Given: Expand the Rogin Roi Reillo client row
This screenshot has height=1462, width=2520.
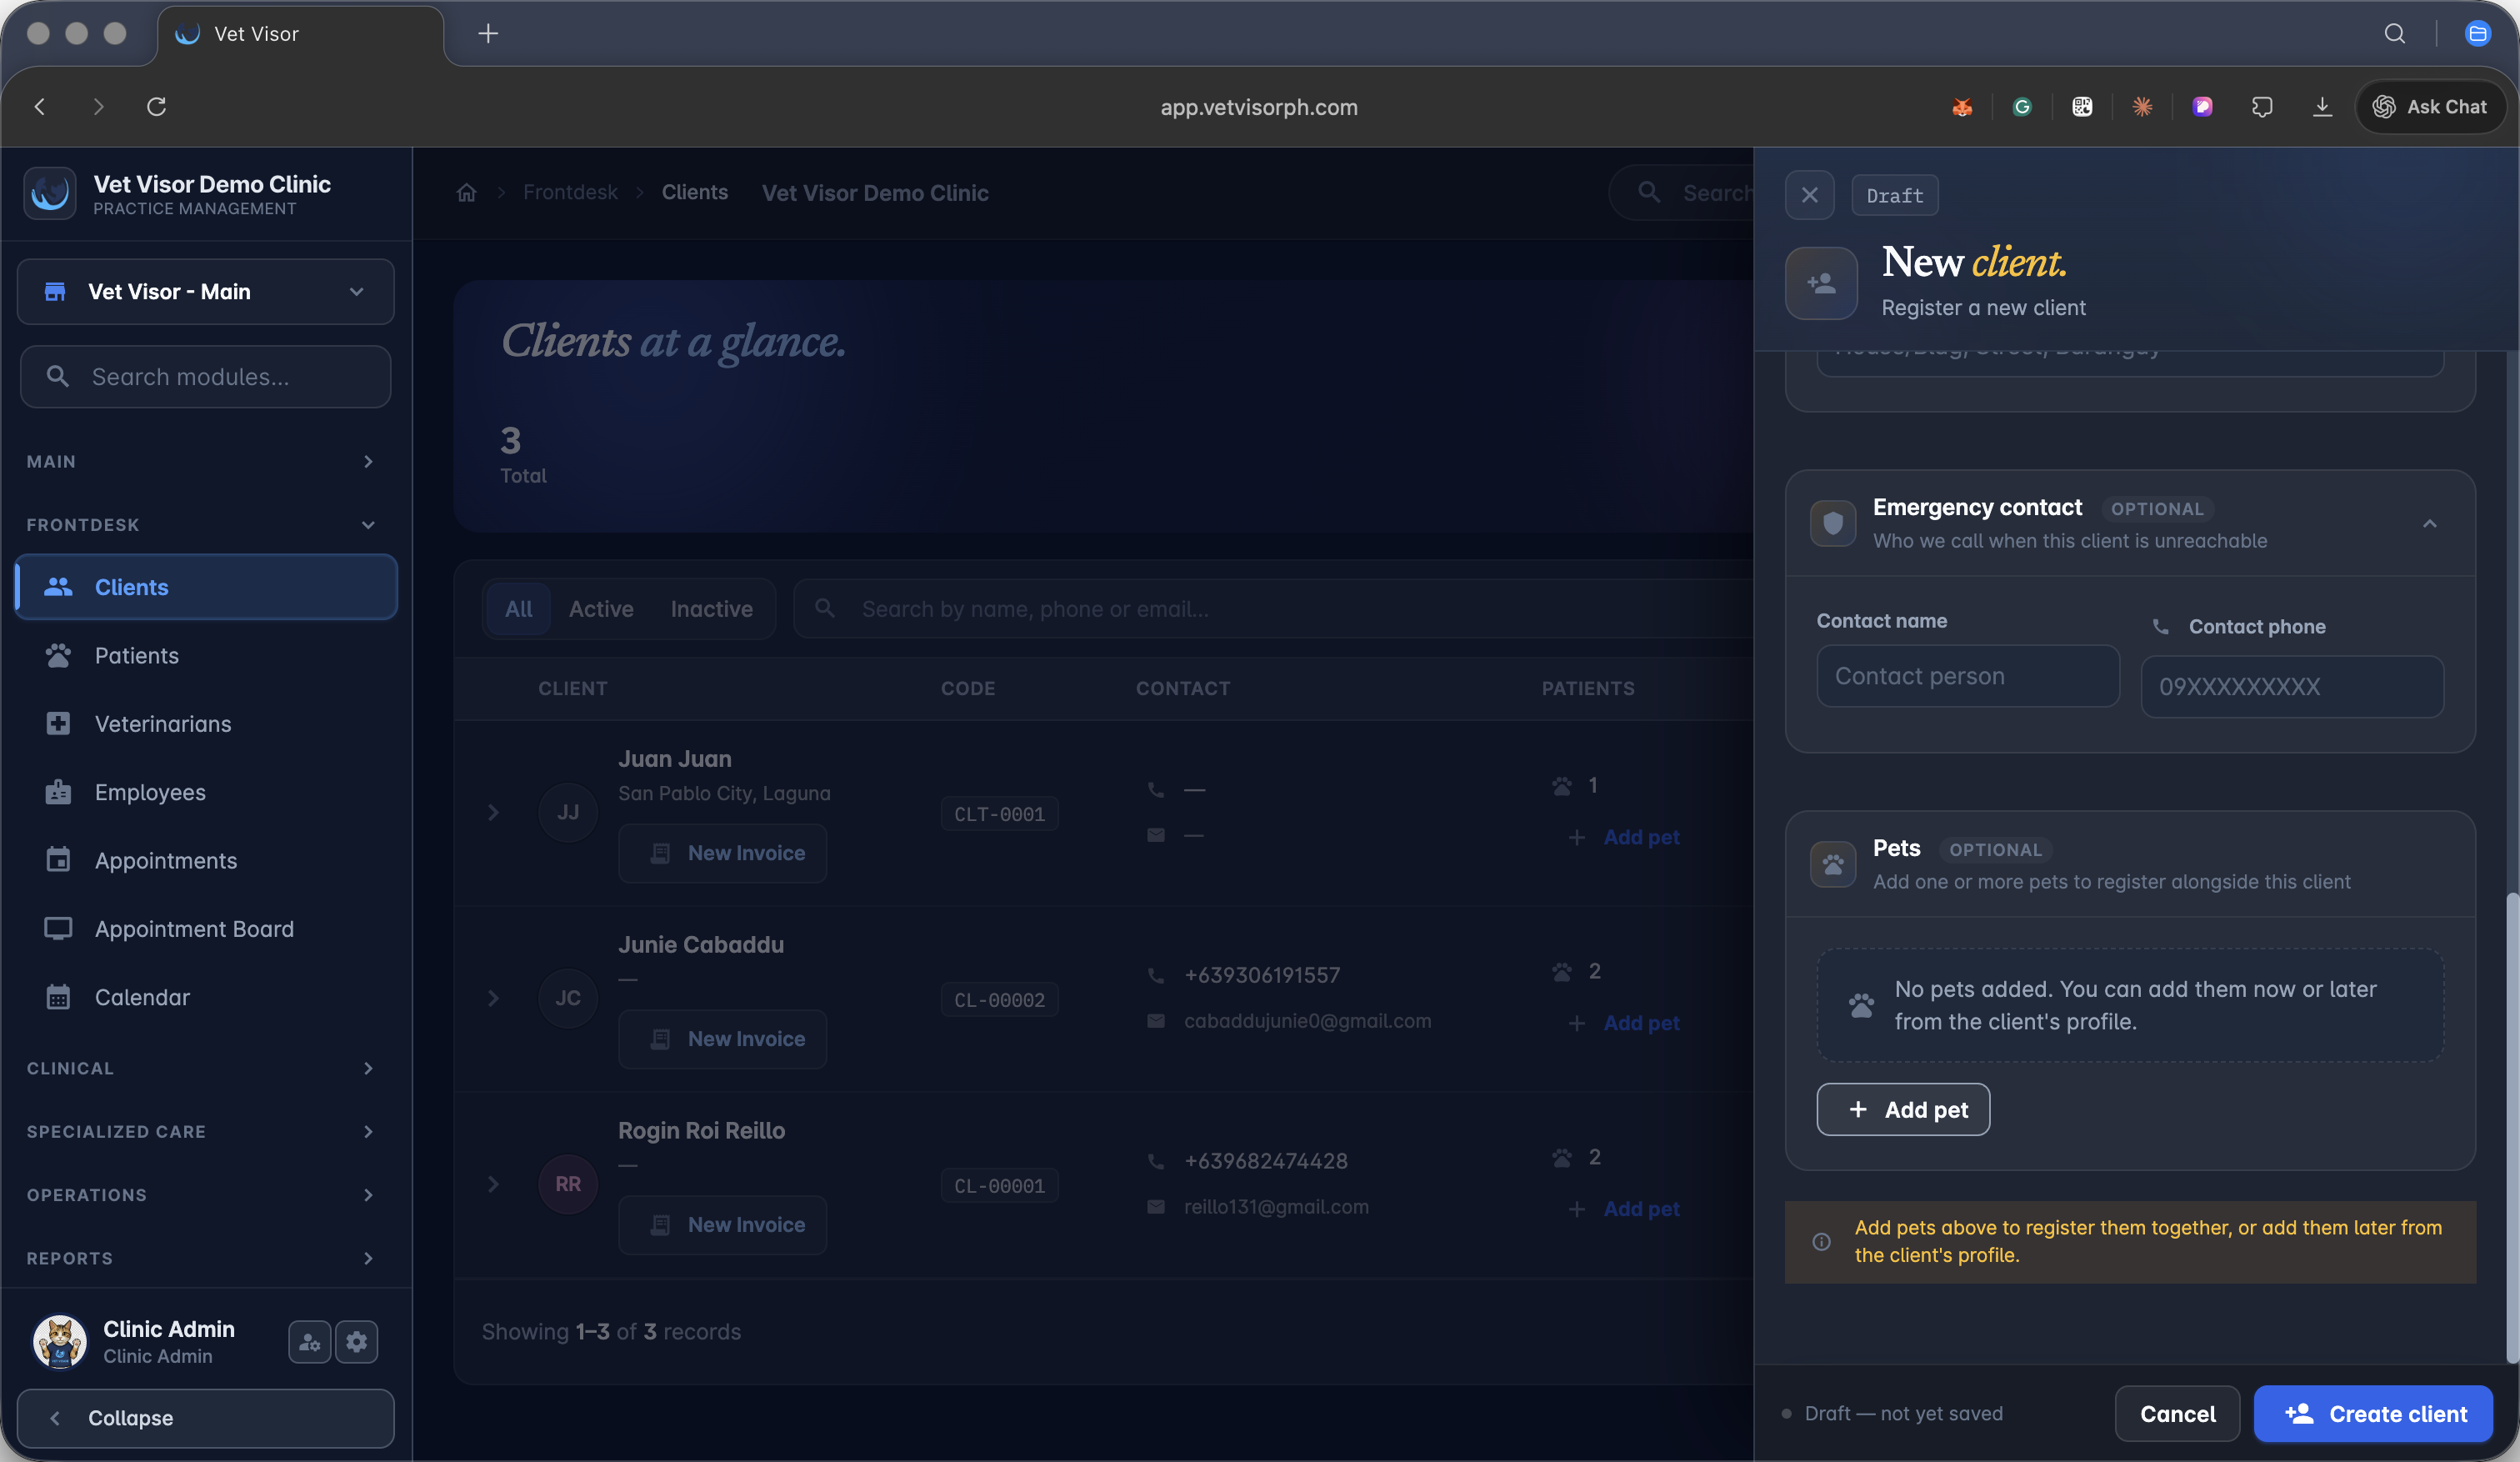Looking at the screenshot, I should [493, 1184].
